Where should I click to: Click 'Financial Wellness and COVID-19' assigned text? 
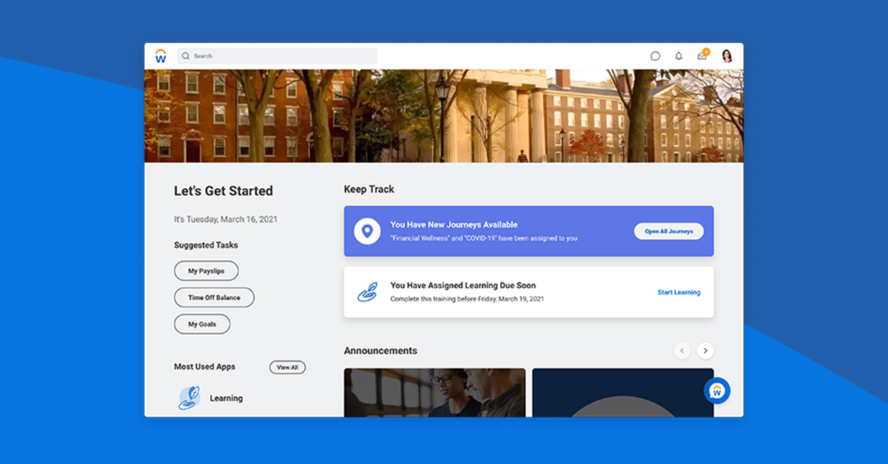tap(484, 239)
